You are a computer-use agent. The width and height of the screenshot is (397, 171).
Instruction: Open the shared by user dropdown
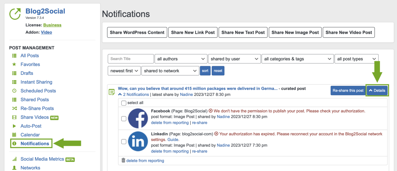[234, 59]
